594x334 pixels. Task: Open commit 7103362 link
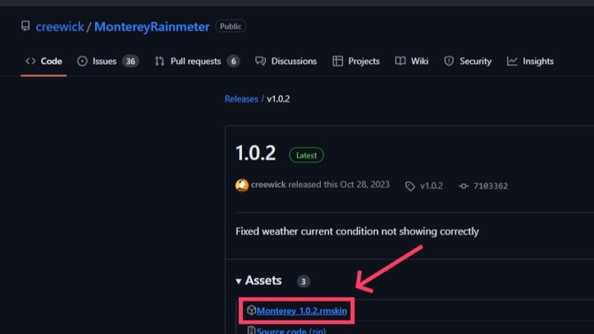(x=491, y=186)
